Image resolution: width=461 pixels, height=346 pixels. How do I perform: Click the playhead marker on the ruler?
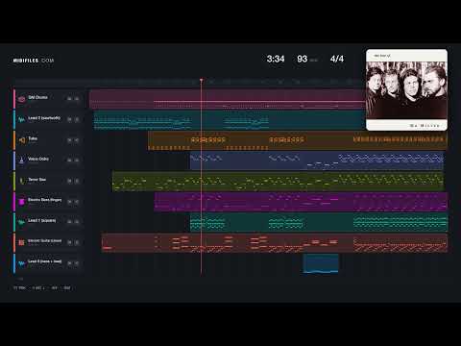202,80
